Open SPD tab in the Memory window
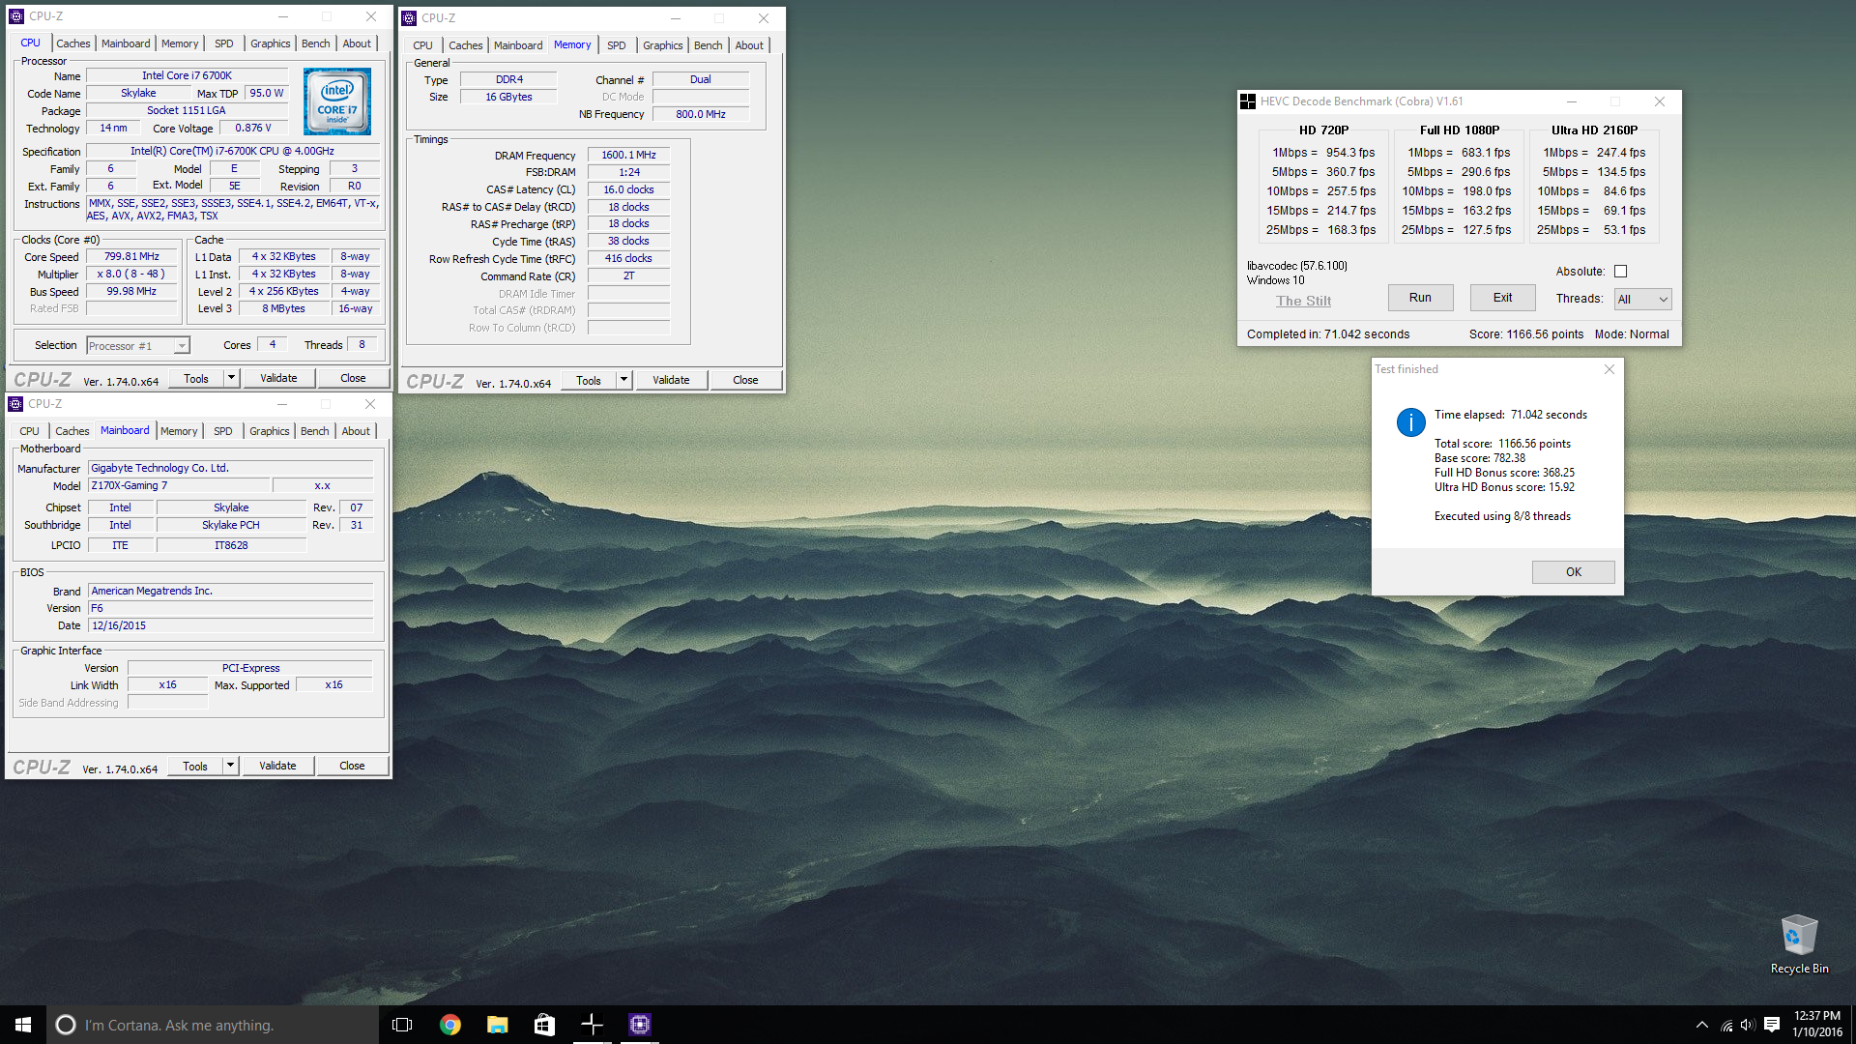The image size is (1856, 1044). pos(617,45)
